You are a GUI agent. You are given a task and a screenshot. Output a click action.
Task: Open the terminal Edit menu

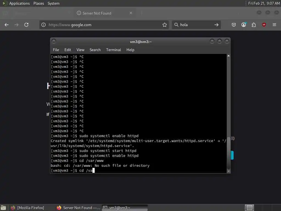pos(68,50)
